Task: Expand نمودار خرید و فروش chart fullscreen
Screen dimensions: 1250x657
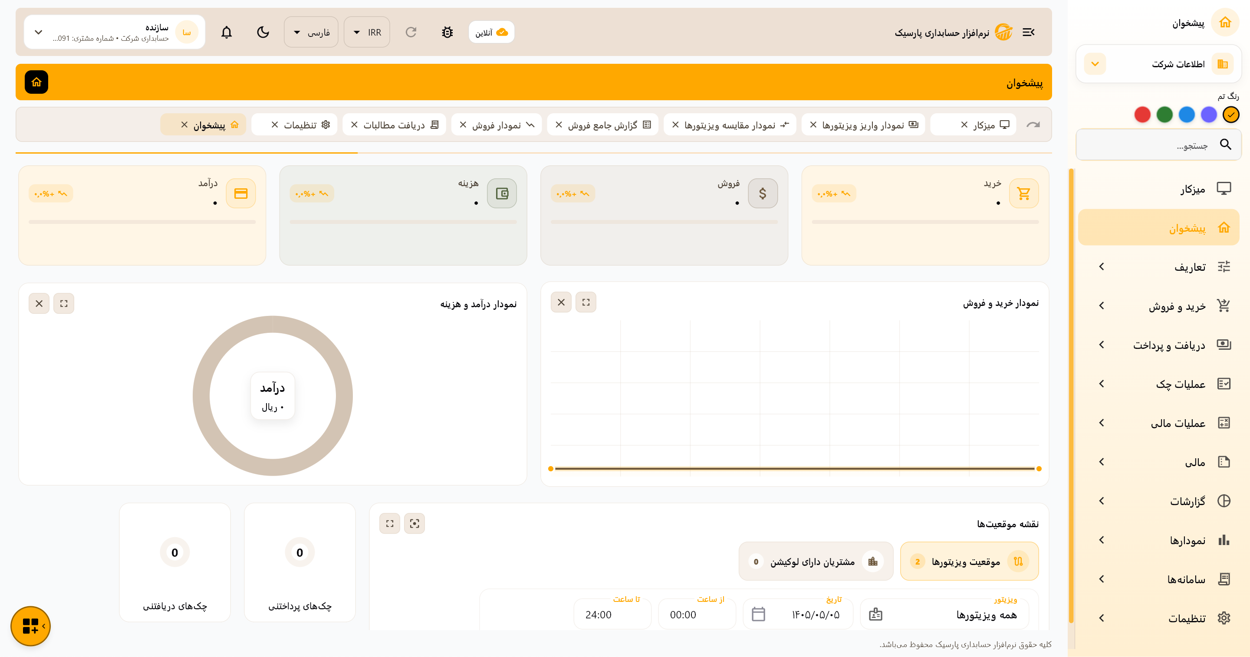Action: pyautogui.click(x=586, y=302)
